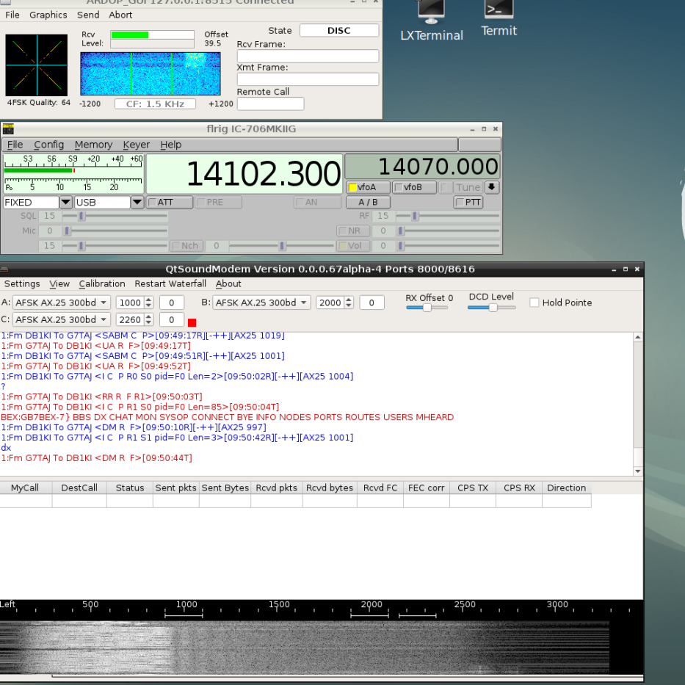This screenshot has width=685, height=685.
Task: Open the Config menu in flrig
Action: [x=48, y=145]
